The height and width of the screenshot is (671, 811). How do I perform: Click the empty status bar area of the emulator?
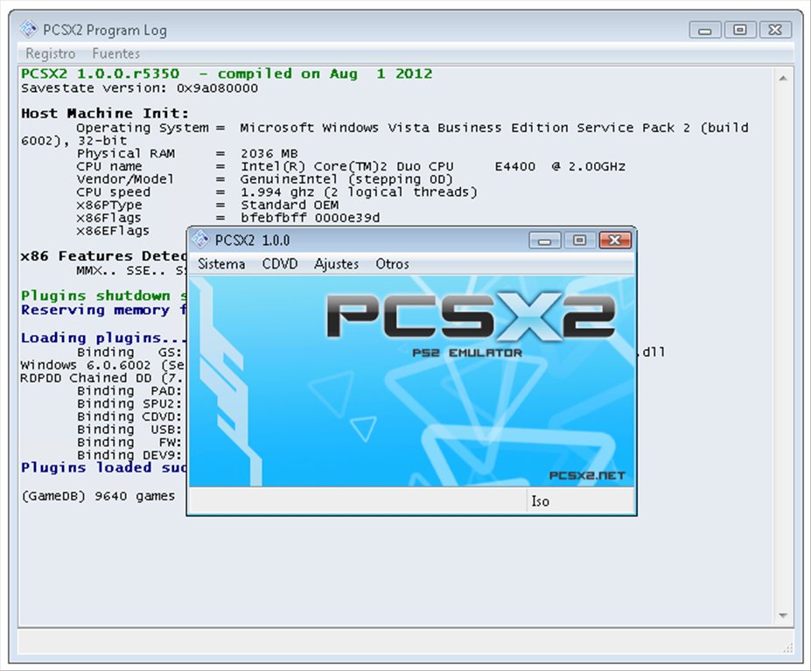(x=350, y=501)
